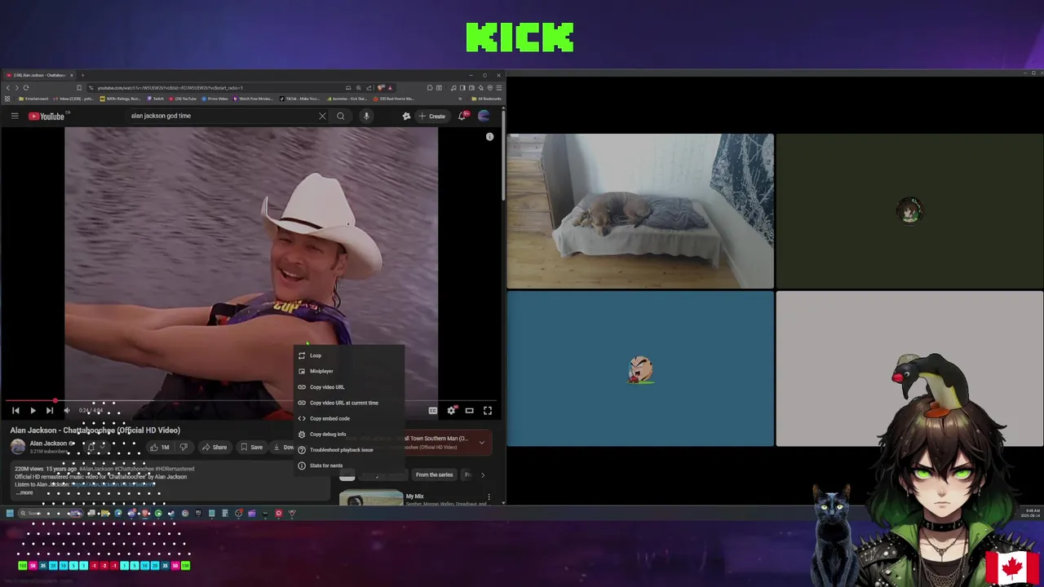Select the From the series chip

(434, 474)
